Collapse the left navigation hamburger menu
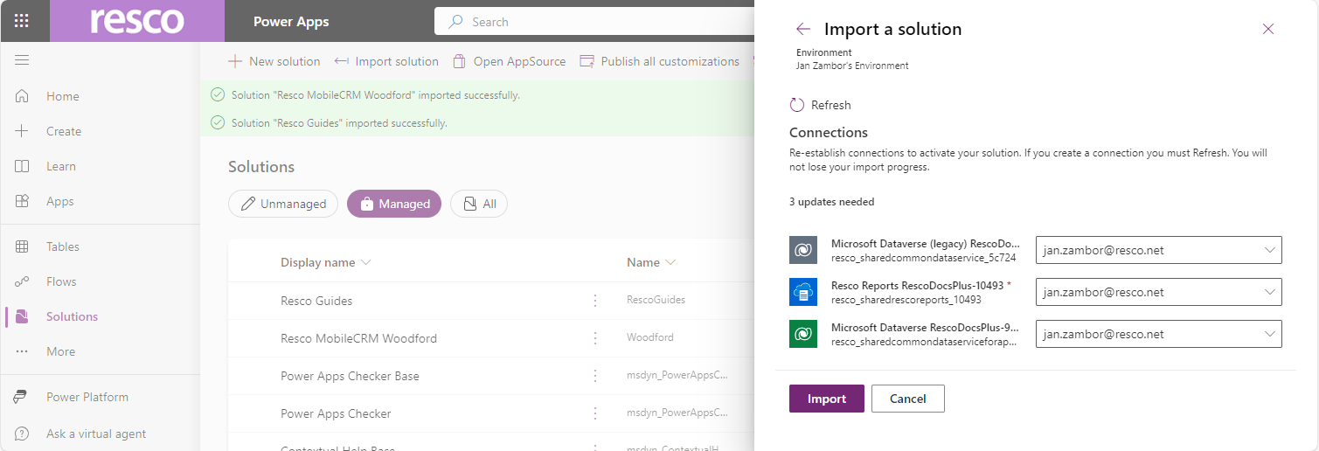The image size is (1319, 451). (22, 59)
